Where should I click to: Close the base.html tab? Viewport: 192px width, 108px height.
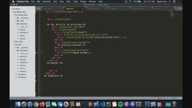[61, 9]
